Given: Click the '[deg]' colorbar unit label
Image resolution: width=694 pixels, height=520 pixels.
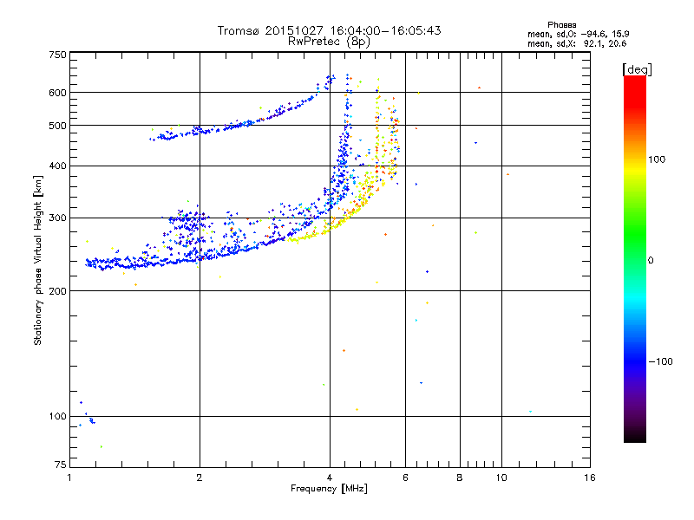Looking at the screenshot, I should tap(637, 69).
